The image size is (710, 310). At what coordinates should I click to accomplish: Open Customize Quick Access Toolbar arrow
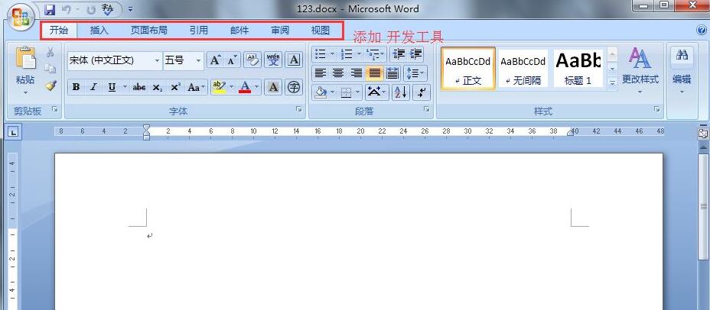pos(130,9)
